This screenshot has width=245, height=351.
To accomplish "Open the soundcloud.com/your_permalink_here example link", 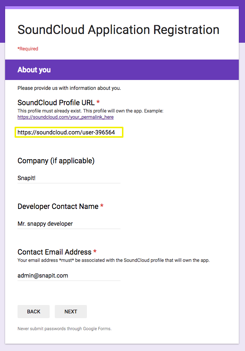I will 66,117.
